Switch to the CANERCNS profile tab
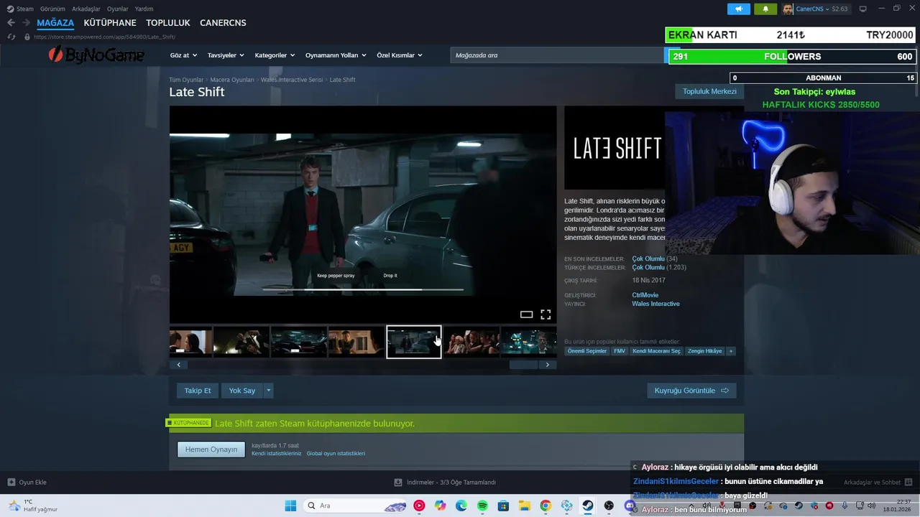 coord(223,23)
